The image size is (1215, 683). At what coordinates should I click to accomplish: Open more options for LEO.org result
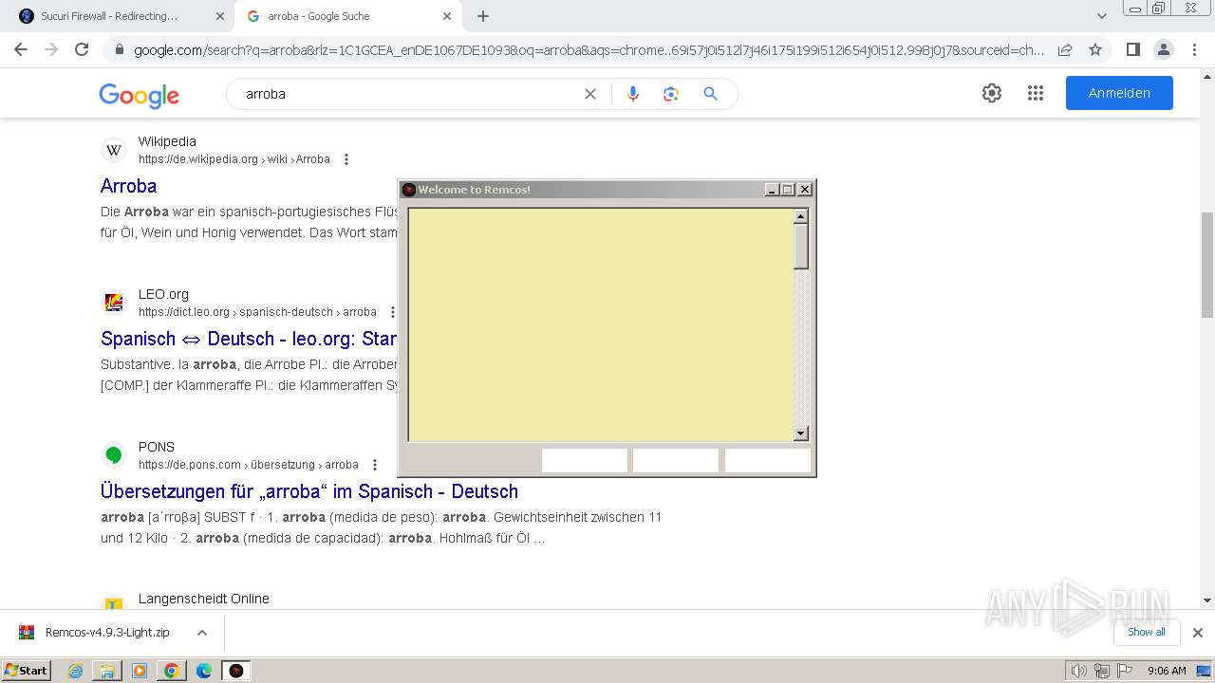(392, 312)
